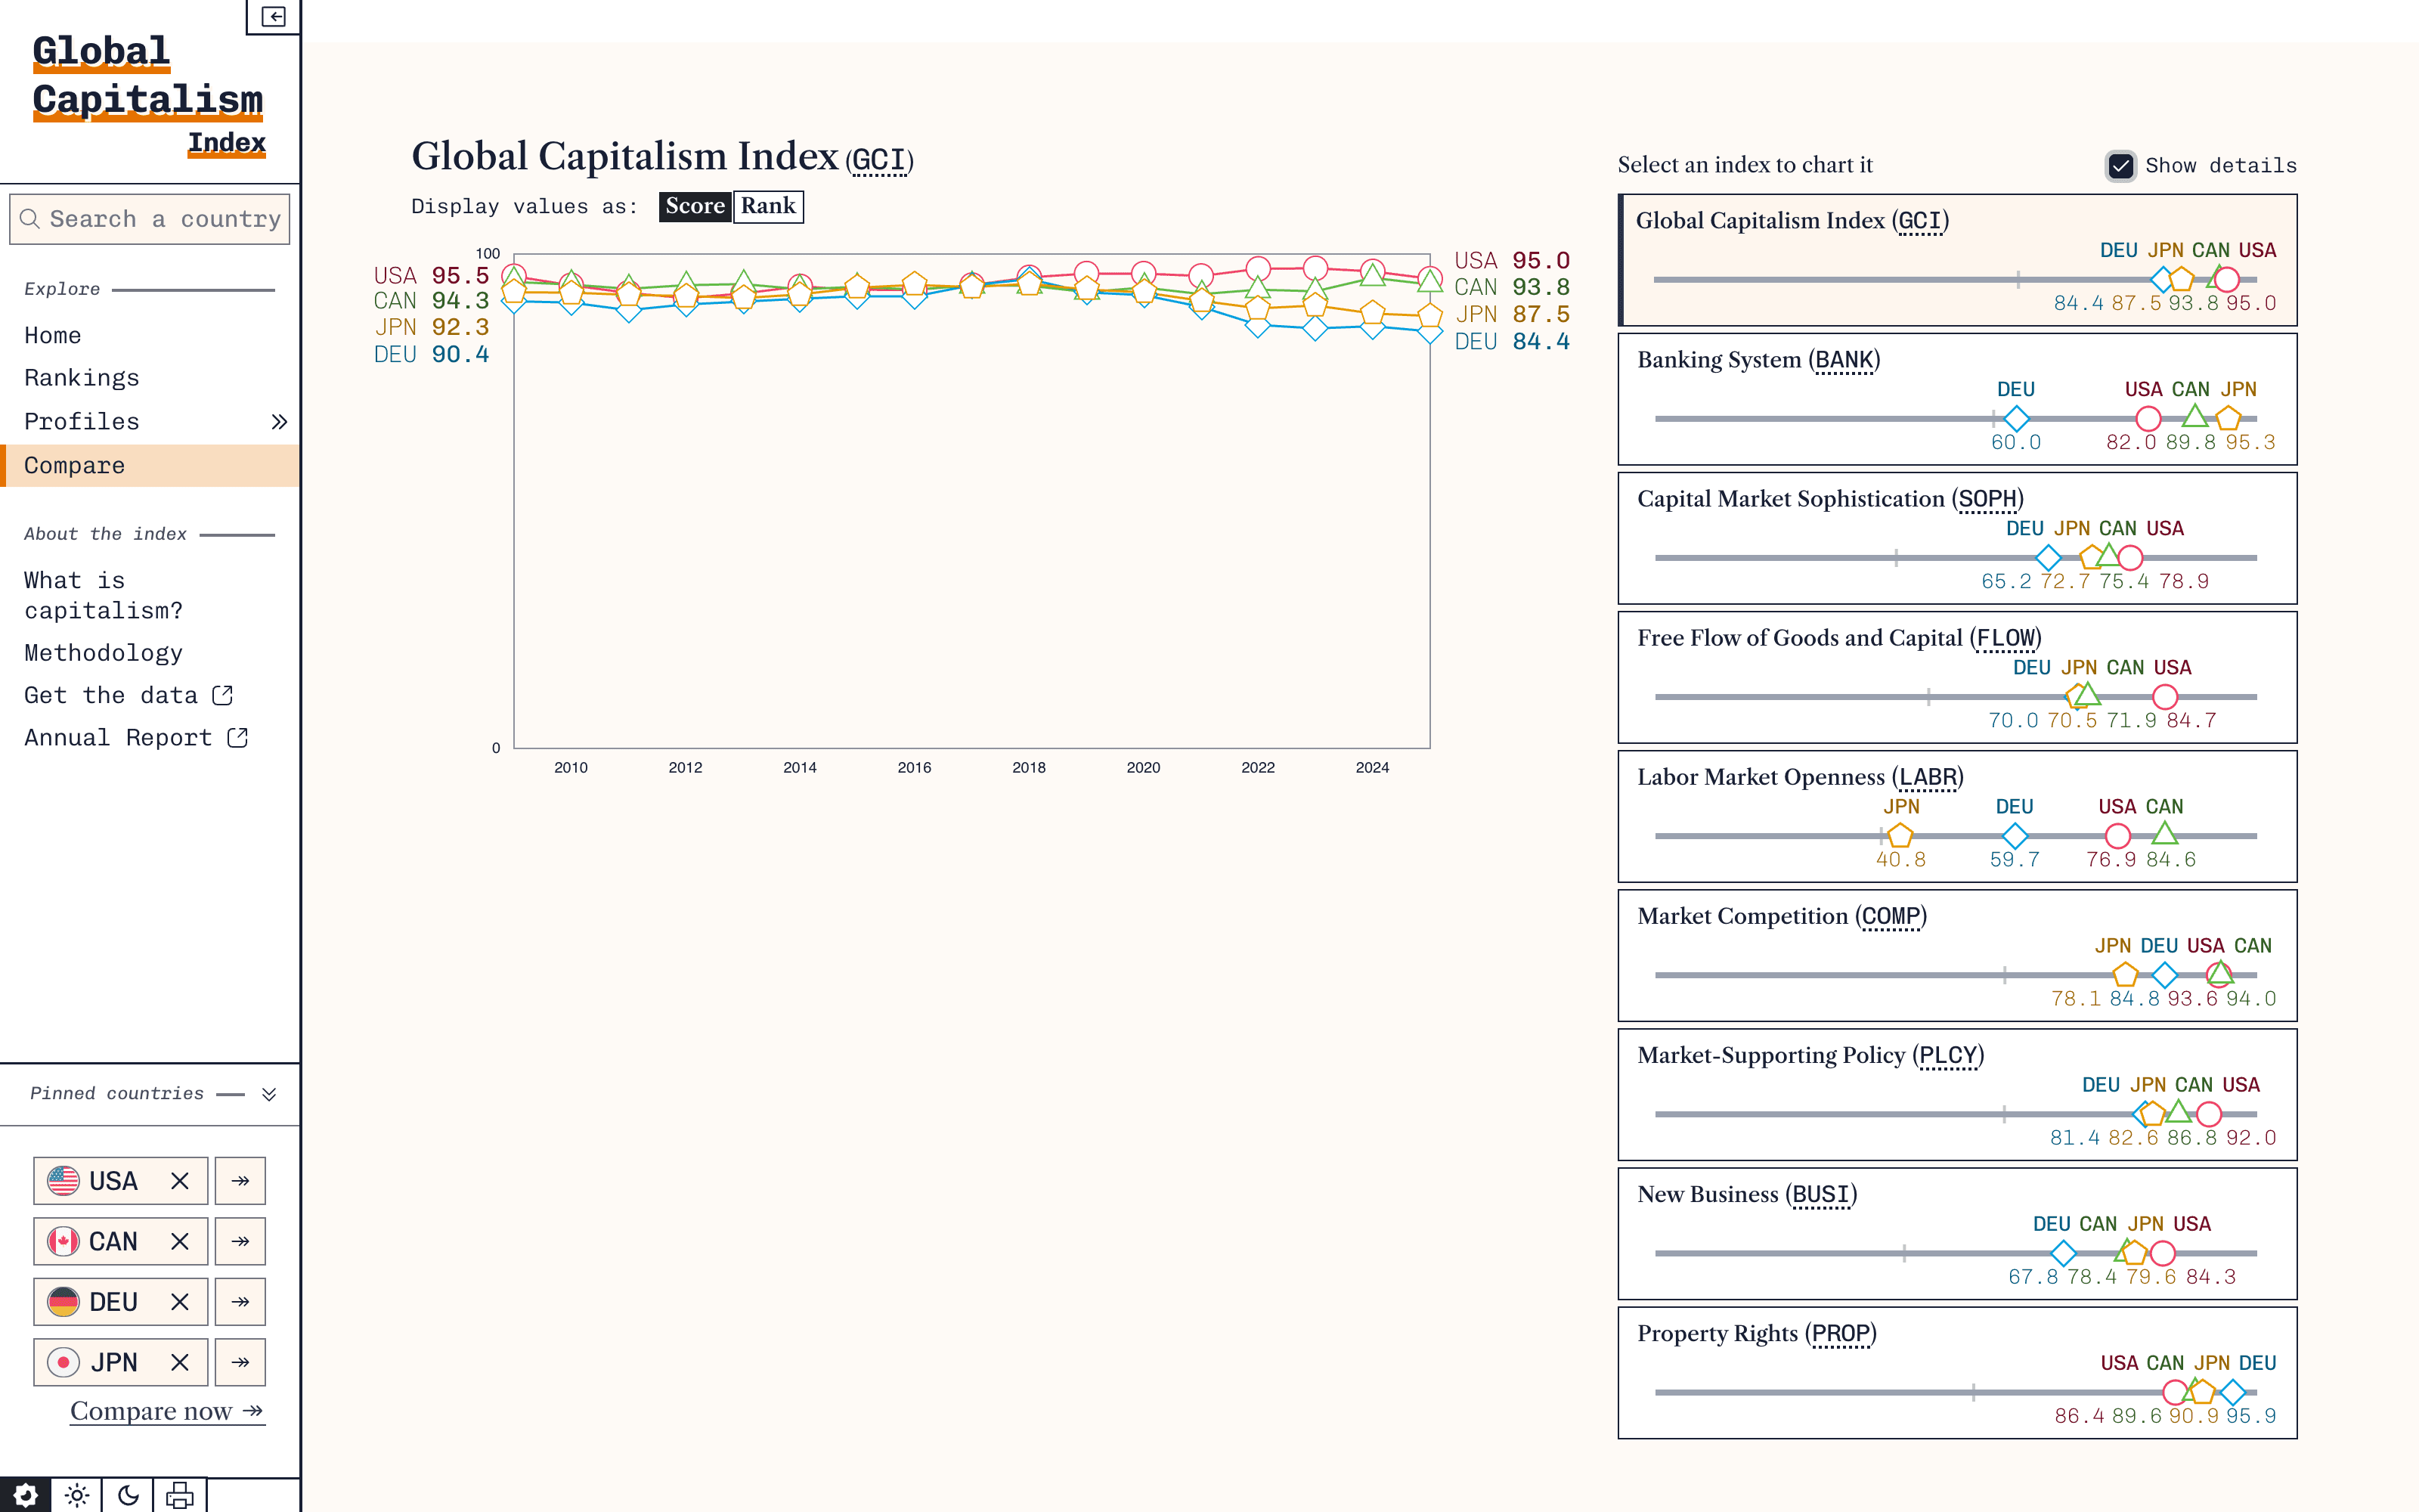
Task: Switch to light mode sun icon
Action: (x=77, y=1495)
